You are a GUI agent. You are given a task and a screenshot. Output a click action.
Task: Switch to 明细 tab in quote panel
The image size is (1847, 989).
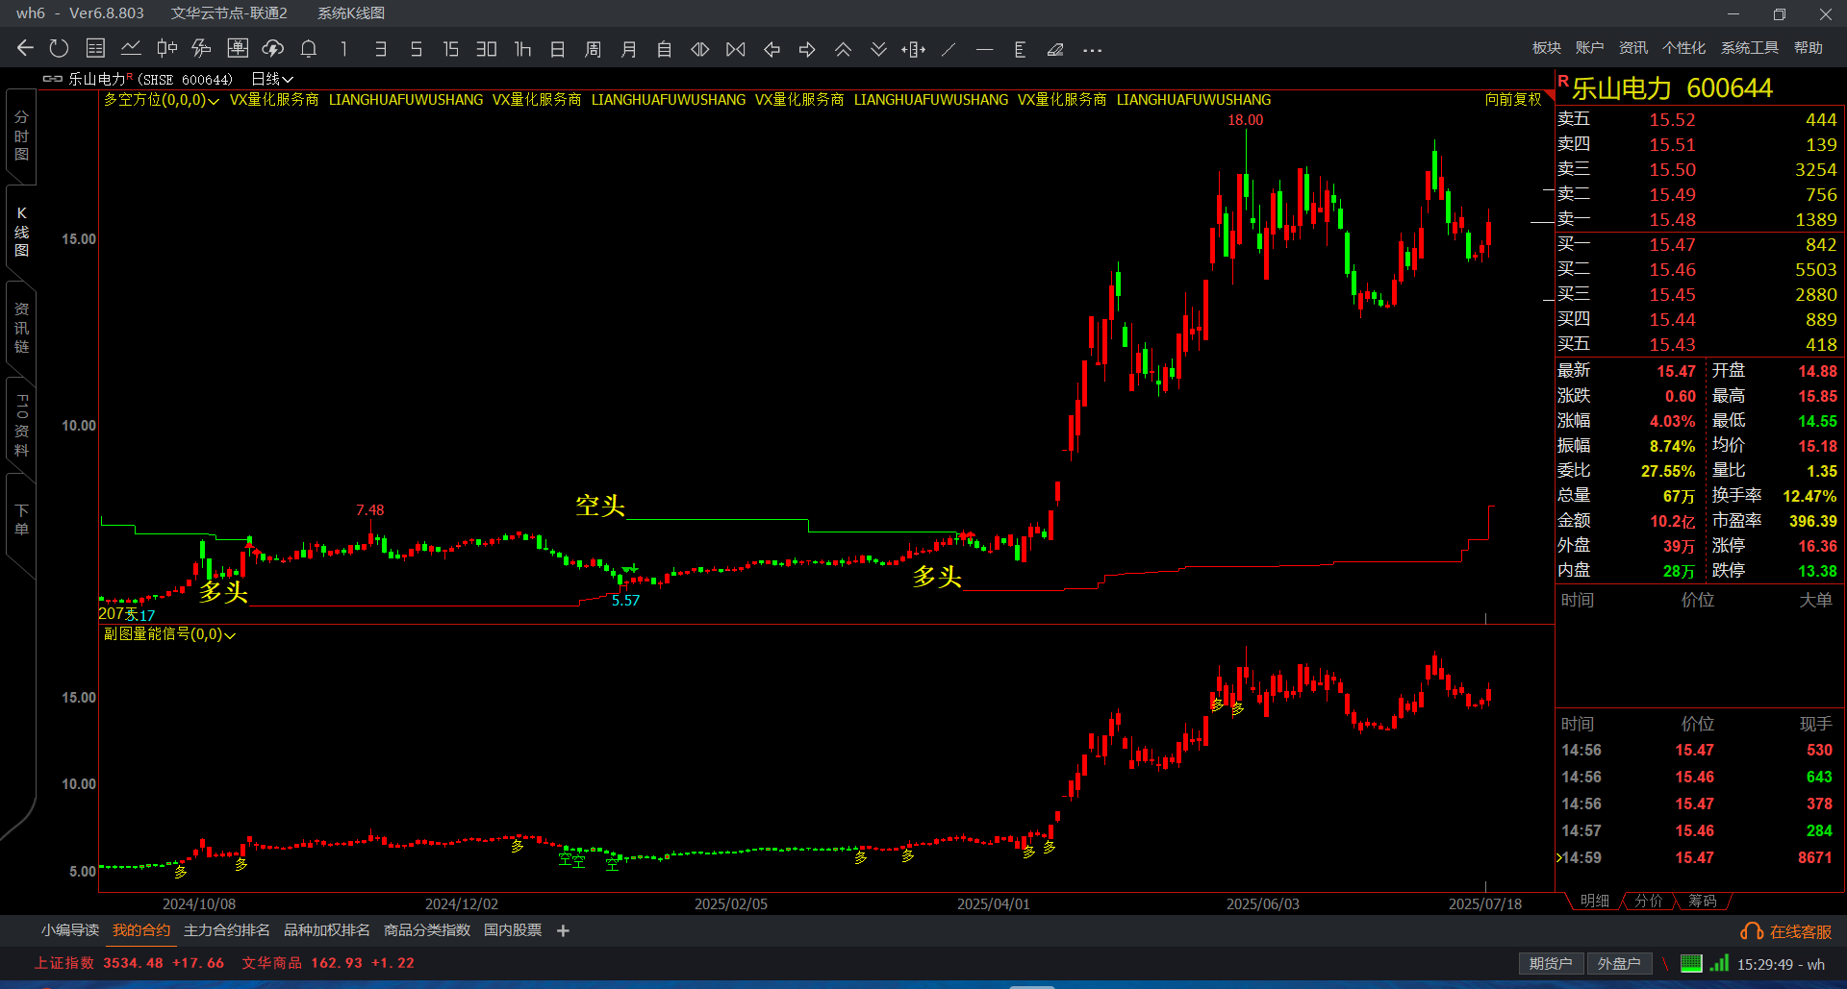pyautogui.click(x=1595, y=901)
